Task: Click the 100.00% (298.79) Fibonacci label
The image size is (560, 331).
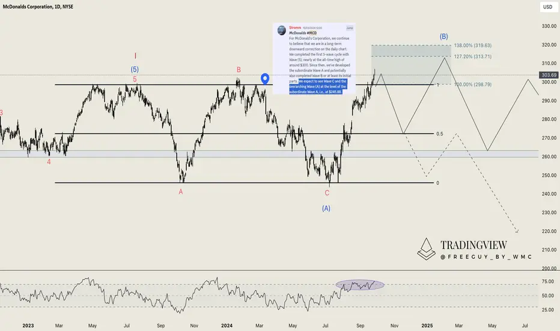Action: pos(472,84)
